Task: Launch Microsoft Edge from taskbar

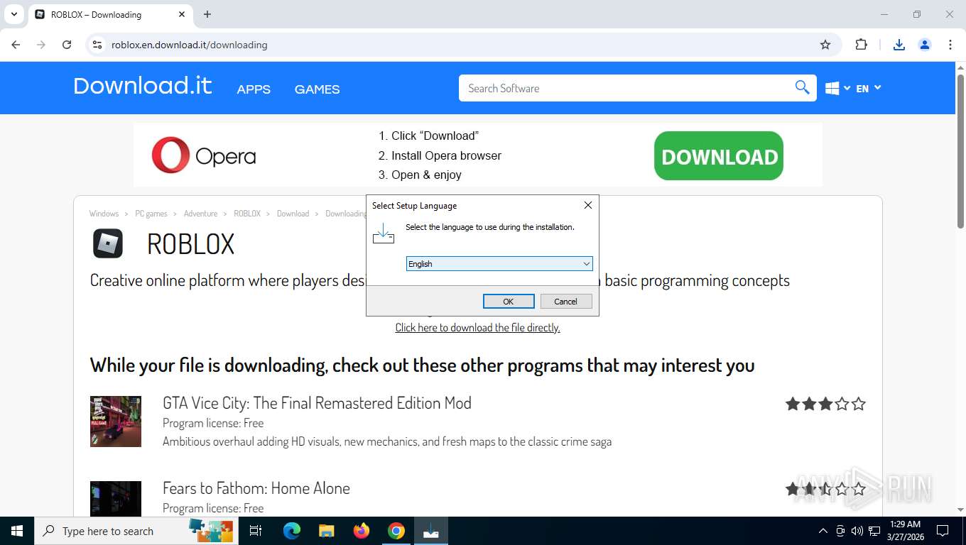Action: click(292, 531)
